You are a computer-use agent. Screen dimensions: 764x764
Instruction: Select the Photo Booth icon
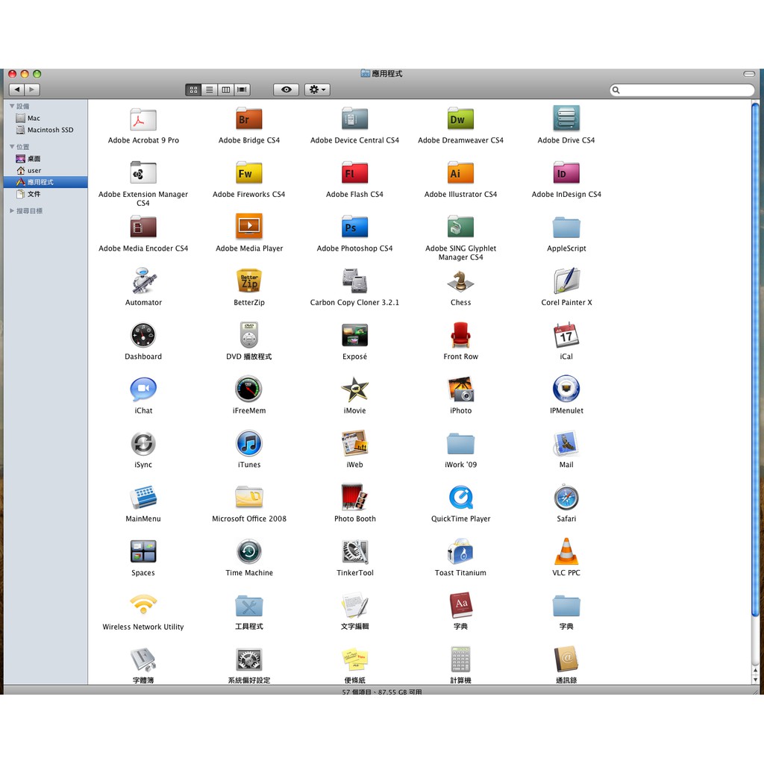click(354, 498)
